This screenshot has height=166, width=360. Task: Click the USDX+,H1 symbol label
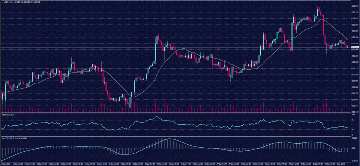point(8,2)
